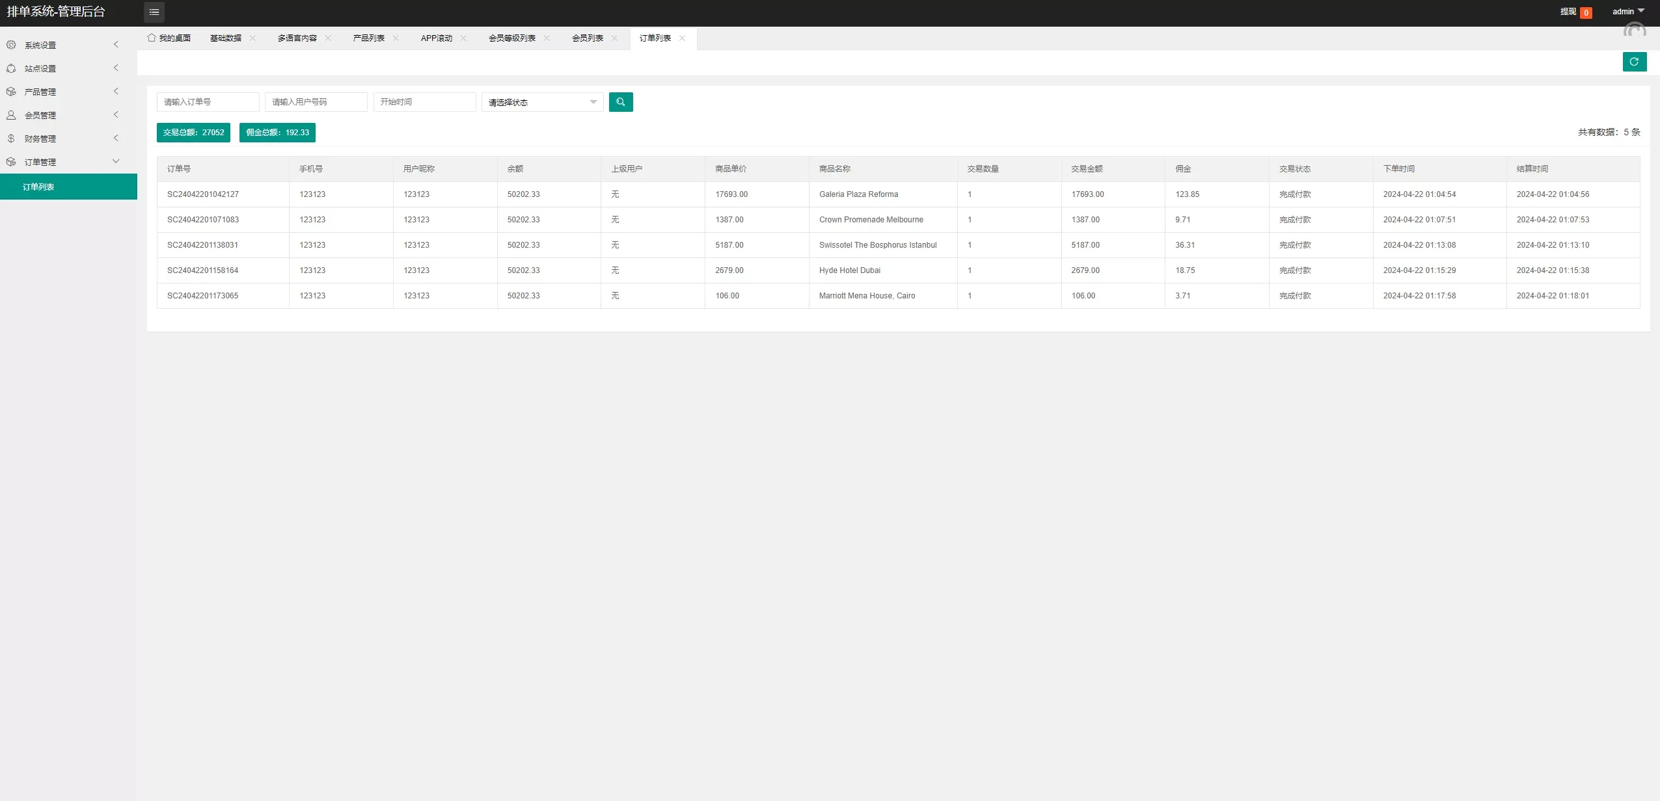Click the 提现 notification link
This screenshot has height=801, width=1660.
[1568, 12]
